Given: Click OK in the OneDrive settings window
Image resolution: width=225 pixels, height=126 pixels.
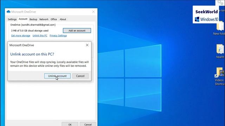Looking at the screenshot, I should click(70, 124).
